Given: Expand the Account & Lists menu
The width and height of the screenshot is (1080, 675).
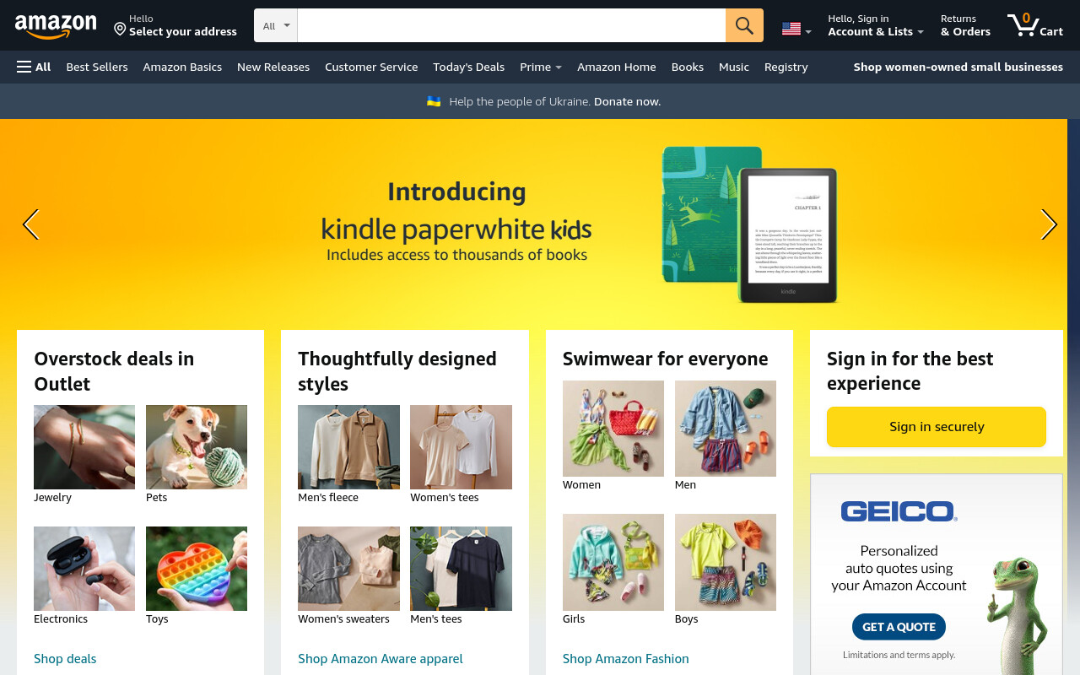Looking at the screenshot, I should 876,25.
